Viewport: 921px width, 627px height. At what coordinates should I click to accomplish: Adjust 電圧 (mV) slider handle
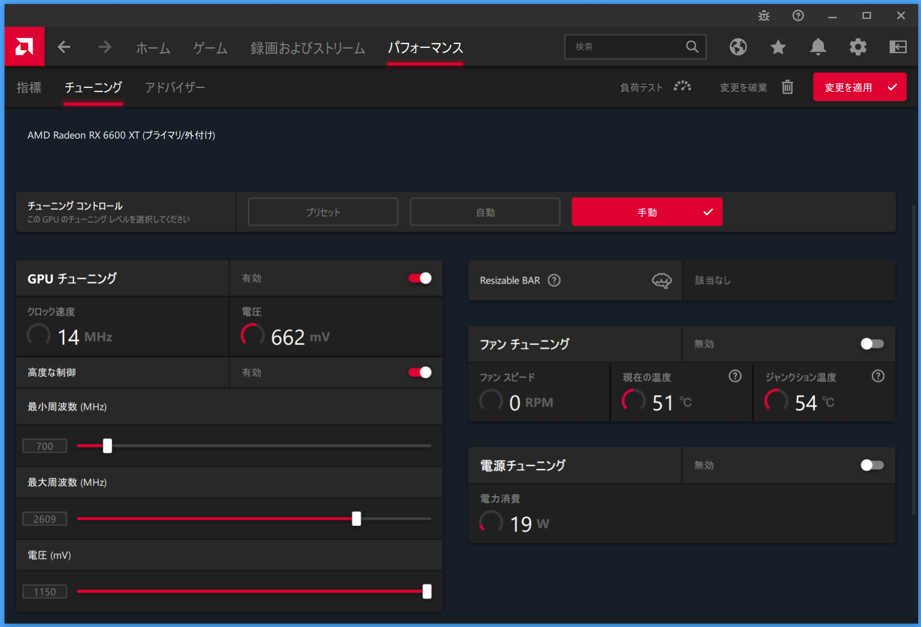(x=427, y=592)
